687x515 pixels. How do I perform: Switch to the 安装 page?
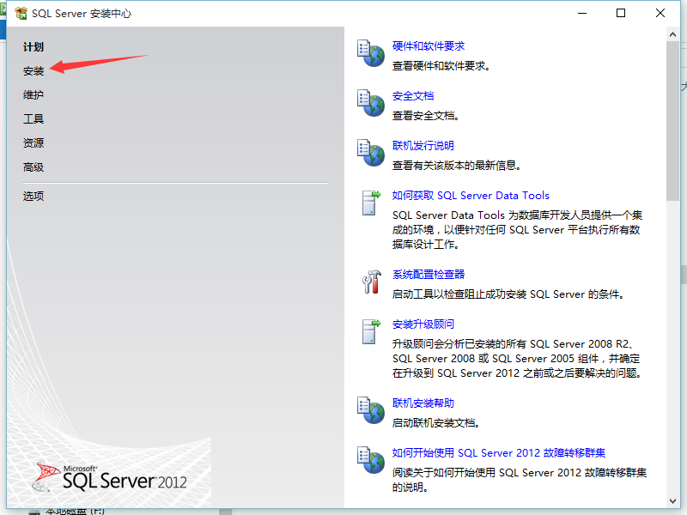pos(33,71)
